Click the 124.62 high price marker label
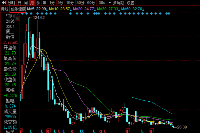The height and width of the screenshot is (133, 200). (x=39, y=18)
